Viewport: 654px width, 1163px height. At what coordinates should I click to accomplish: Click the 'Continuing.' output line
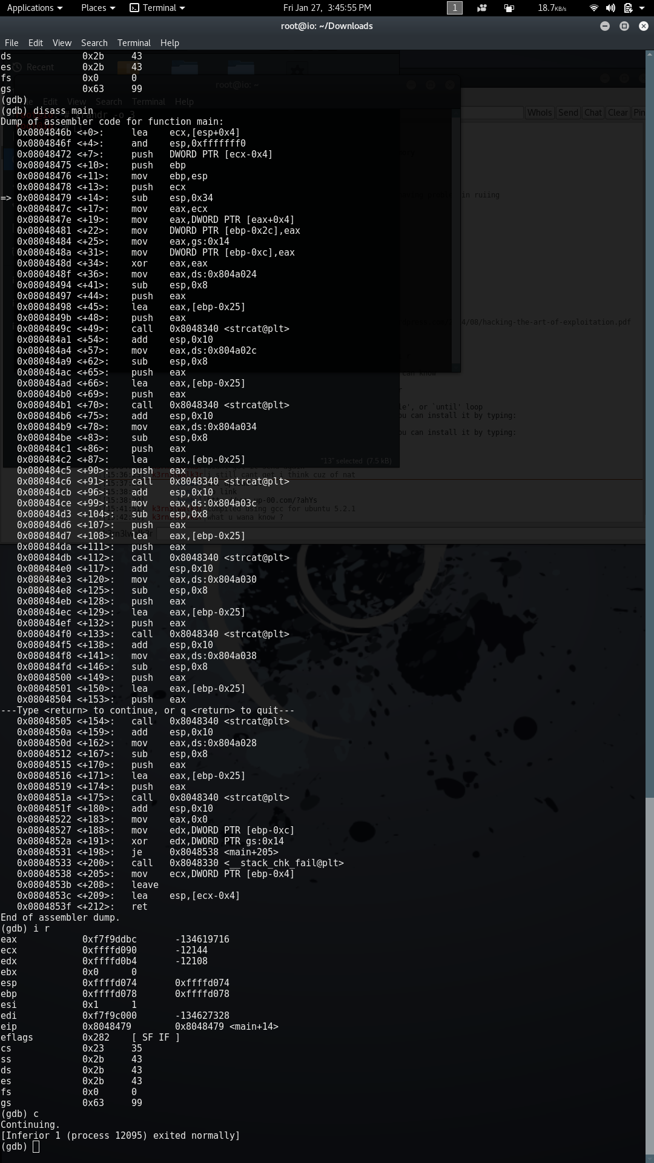pyautogui.click(x=30, y=1125)
